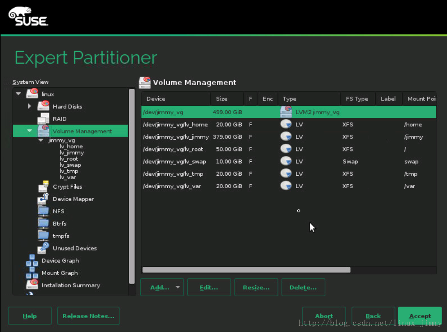
Task: Click the SUSE chameleon logo
Action: click(x=28, y=16)
